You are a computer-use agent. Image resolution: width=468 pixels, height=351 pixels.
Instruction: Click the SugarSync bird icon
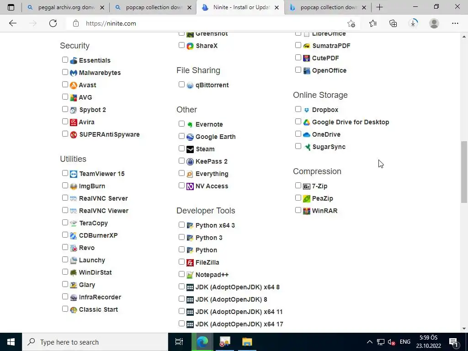pyautogui.click(x=307, y=147)
